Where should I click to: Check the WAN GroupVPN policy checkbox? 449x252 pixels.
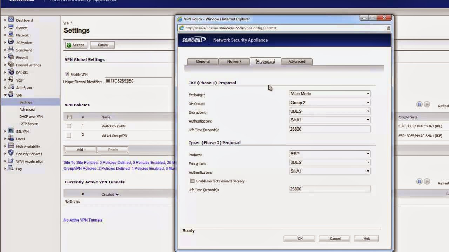[x=69, y=126]
